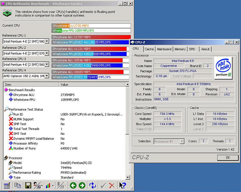Open the bar chart view icon
Screen dimensions: 241x192
[48, 186]
